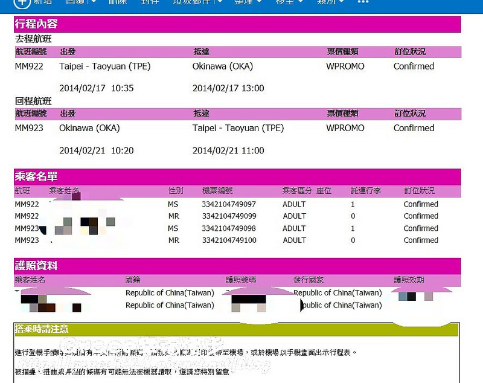The image size is (483, 383).
Task: Click first-row issuing country Republic of China(Taiwan)
Action: 337,293
